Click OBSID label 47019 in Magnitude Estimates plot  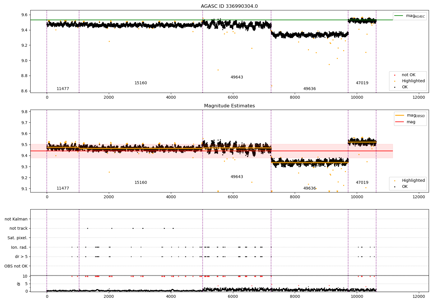tap(362, 183)
